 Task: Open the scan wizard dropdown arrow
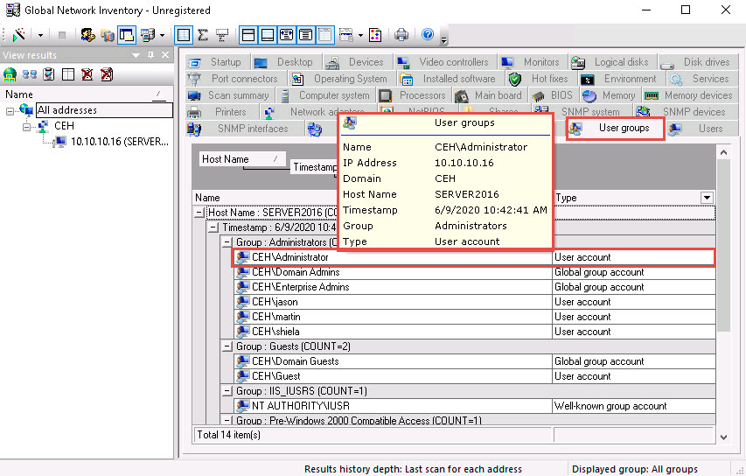[40, 35]
